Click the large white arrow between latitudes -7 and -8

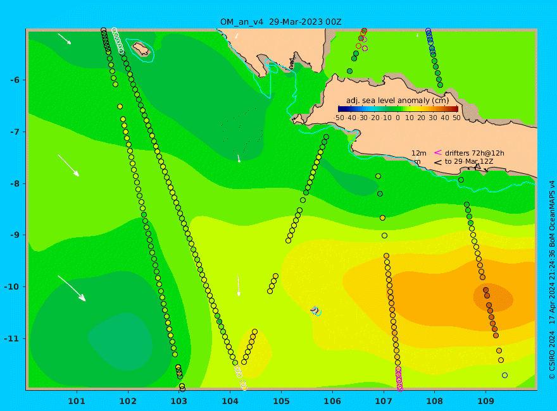[x=68, y=166]
